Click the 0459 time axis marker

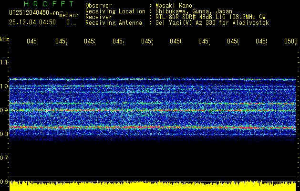pyautogui.click(x=262, y=41)
